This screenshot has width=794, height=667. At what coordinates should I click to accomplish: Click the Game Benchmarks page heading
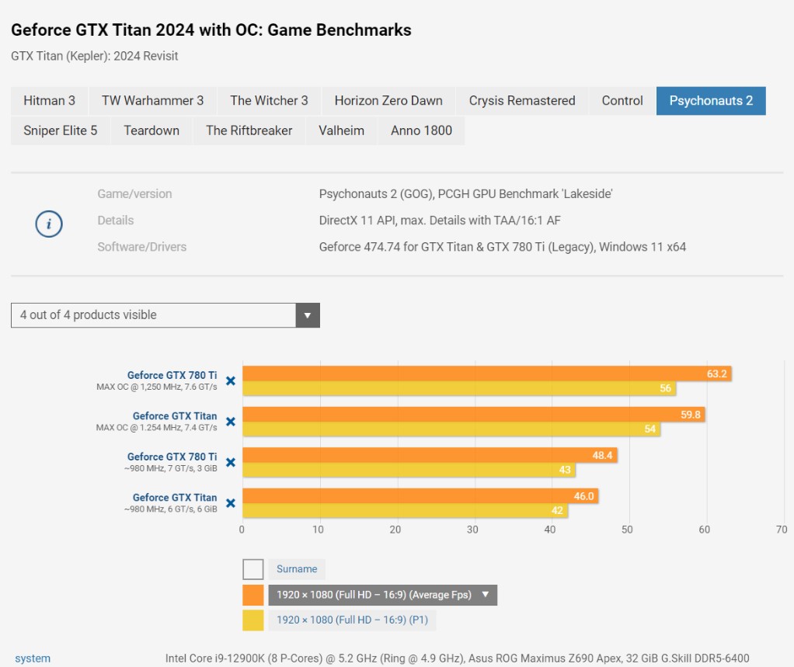pyautogui.click(x=211, y=30)
